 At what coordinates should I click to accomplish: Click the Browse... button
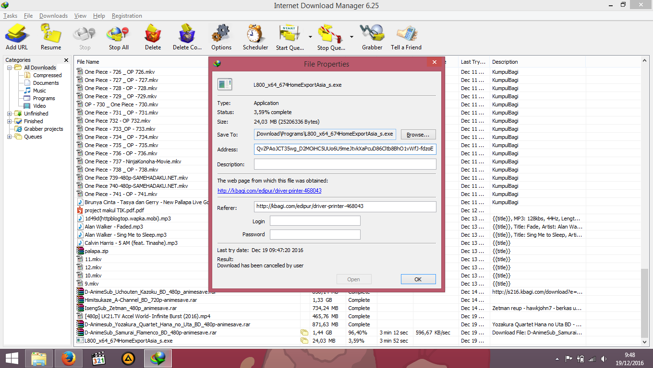[x=418, y=135]
